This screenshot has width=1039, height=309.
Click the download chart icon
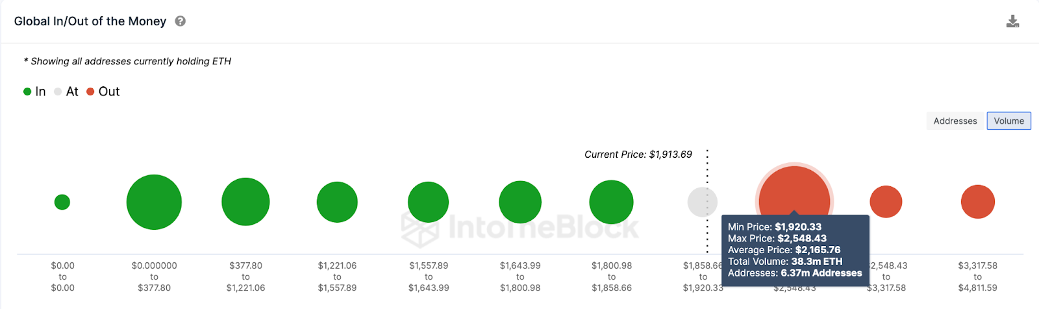1012,21
